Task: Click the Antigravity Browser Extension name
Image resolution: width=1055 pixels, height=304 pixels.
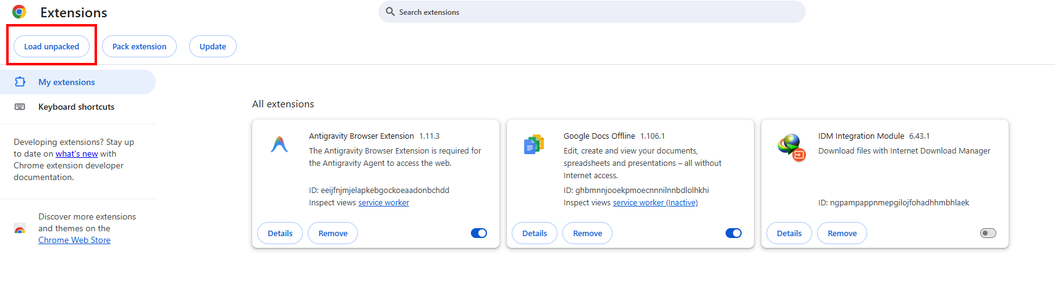Action: pyautogui.click(x=362, y=136)
